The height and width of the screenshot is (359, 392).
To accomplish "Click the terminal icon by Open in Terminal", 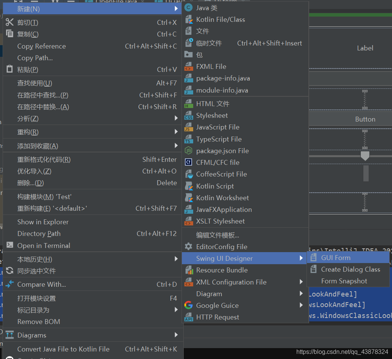I will pyautogui.click(x=10, y=245).
